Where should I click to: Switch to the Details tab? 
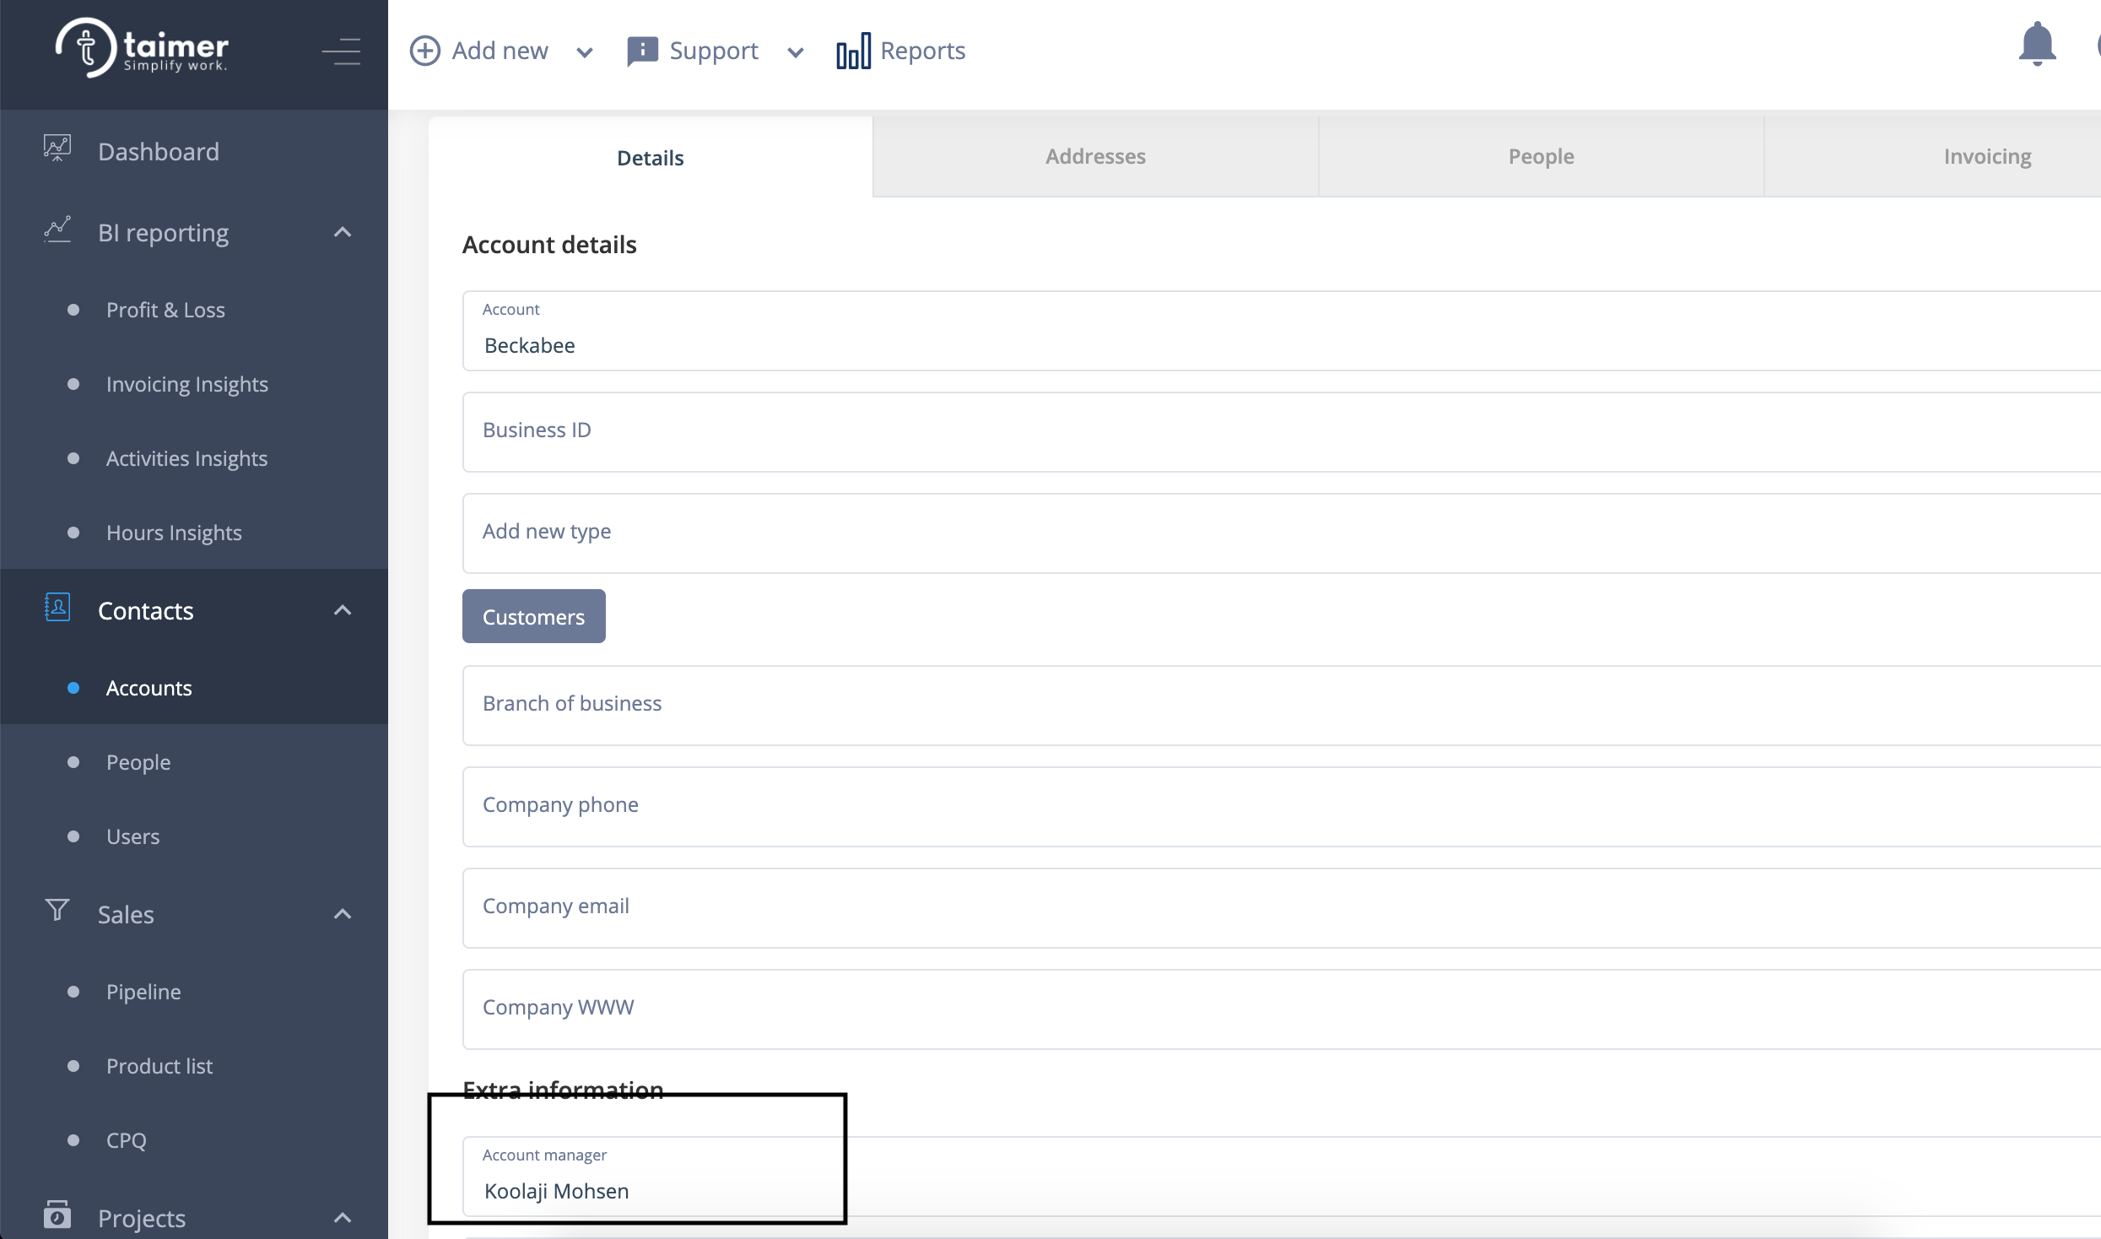point(650,157)
